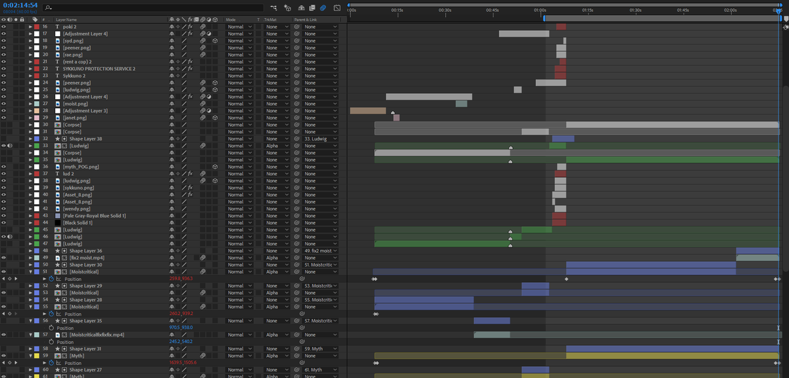Open the Graph Editor icon

(337, 8)
